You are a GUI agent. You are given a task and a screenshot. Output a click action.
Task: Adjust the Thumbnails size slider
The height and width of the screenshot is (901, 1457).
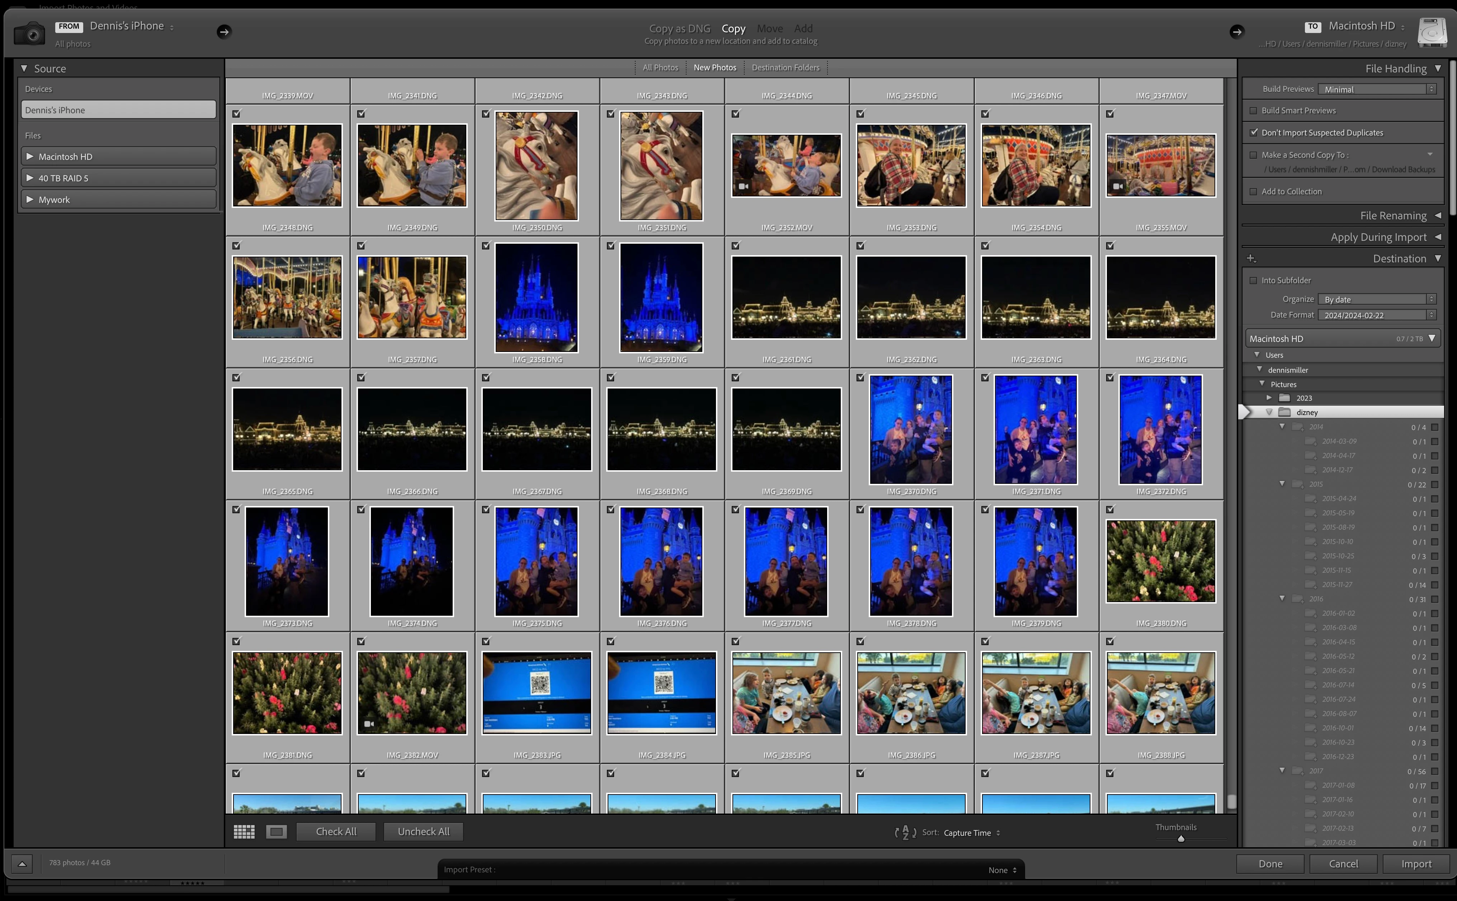point(1181,839)
